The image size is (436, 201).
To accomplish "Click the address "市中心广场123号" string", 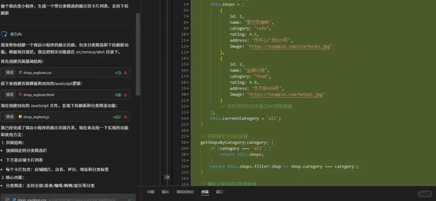I will [272, 40].
